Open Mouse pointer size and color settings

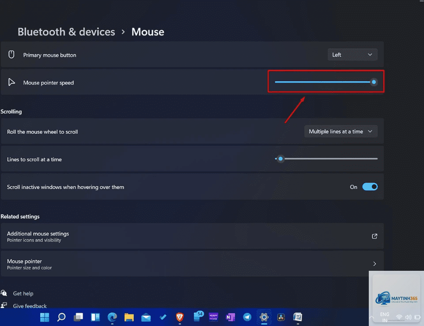pyautogui.click(x=192, y=264)
